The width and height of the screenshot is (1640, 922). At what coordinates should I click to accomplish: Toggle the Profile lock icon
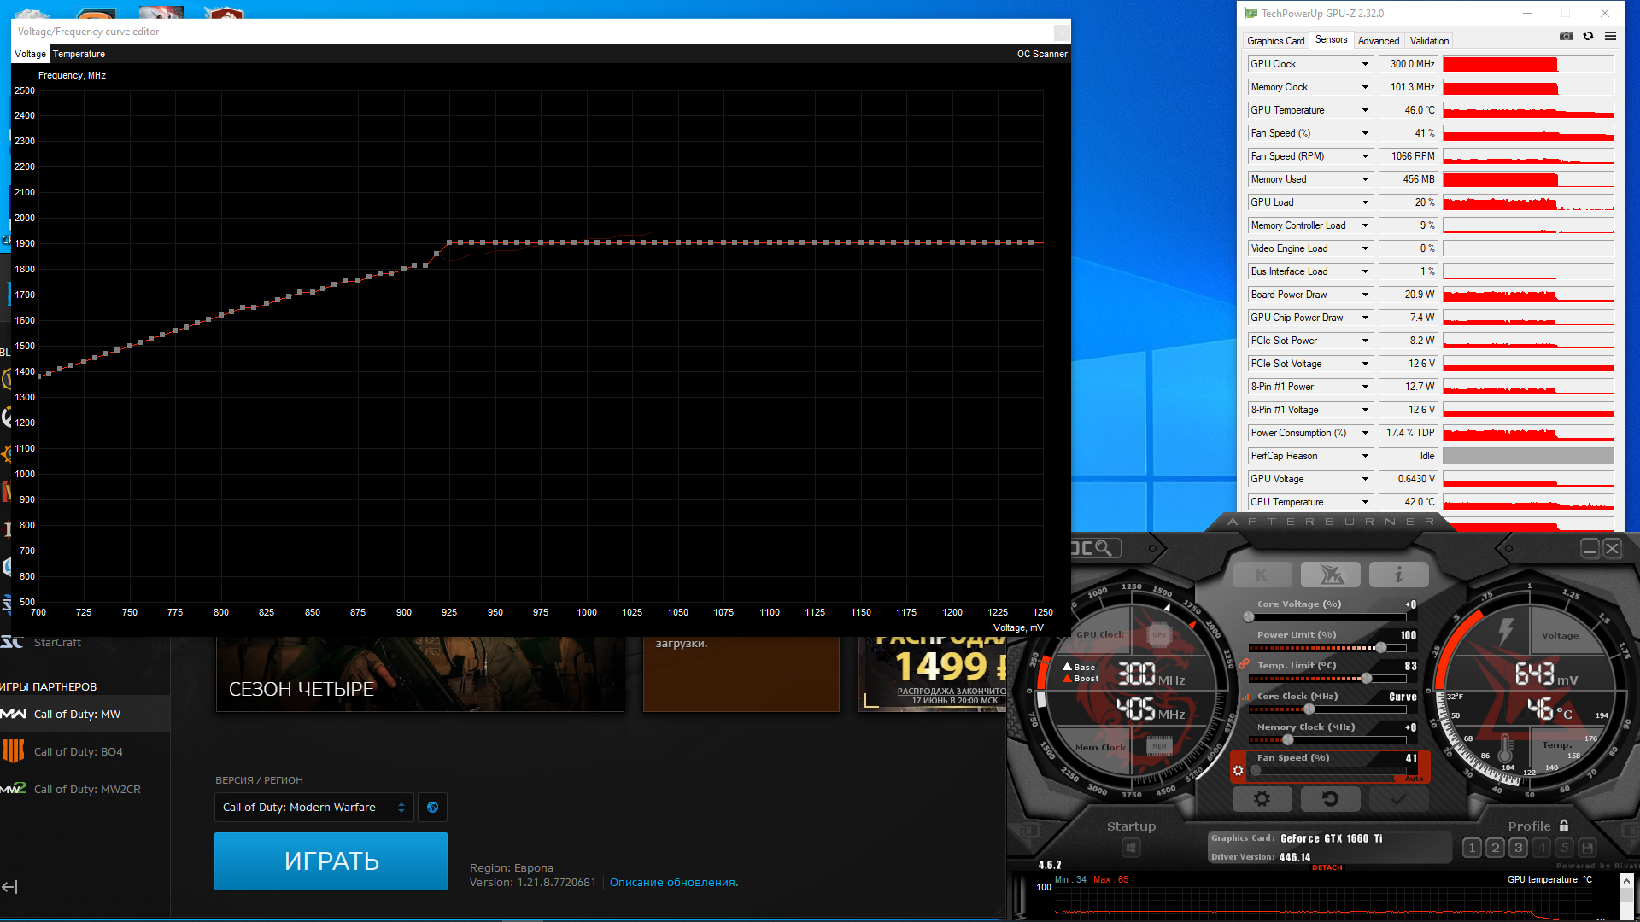[x=1564, y=826]
